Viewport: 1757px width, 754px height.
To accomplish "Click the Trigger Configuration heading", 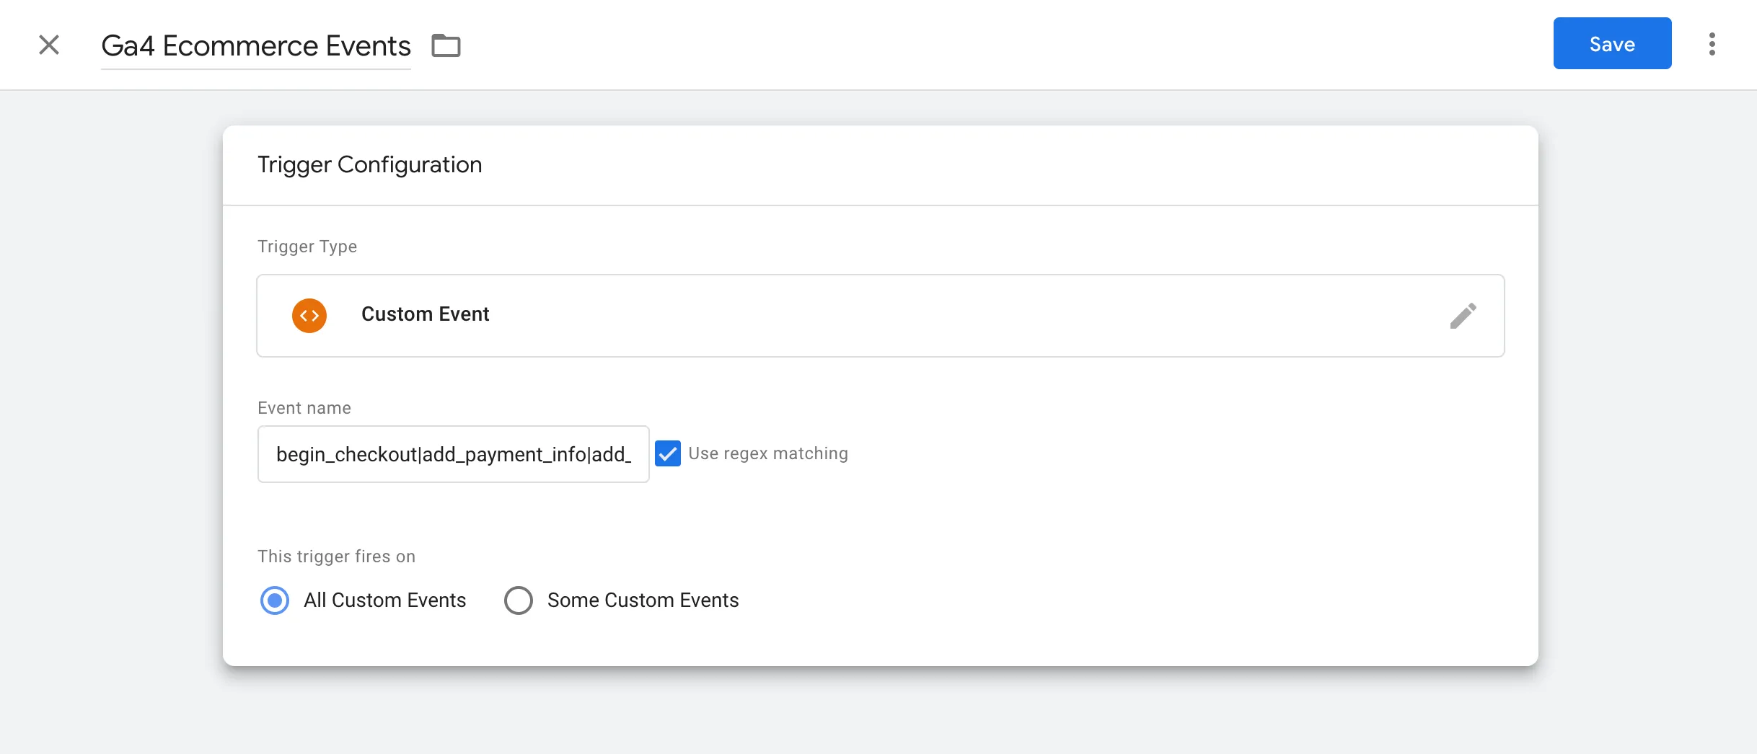I will tap(369, 164).
